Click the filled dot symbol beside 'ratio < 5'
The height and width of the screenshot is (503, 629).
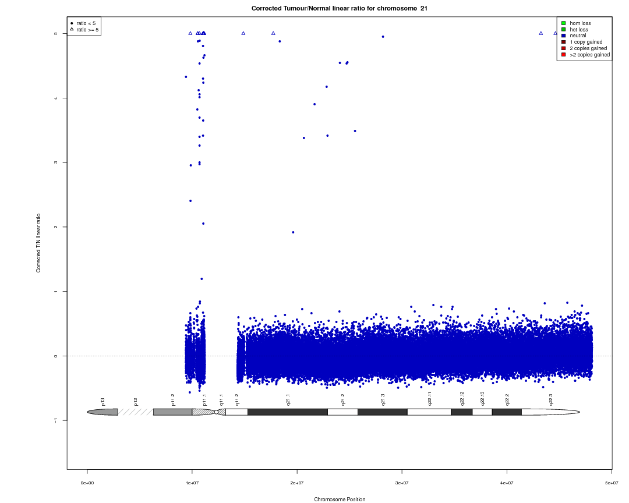72,23
